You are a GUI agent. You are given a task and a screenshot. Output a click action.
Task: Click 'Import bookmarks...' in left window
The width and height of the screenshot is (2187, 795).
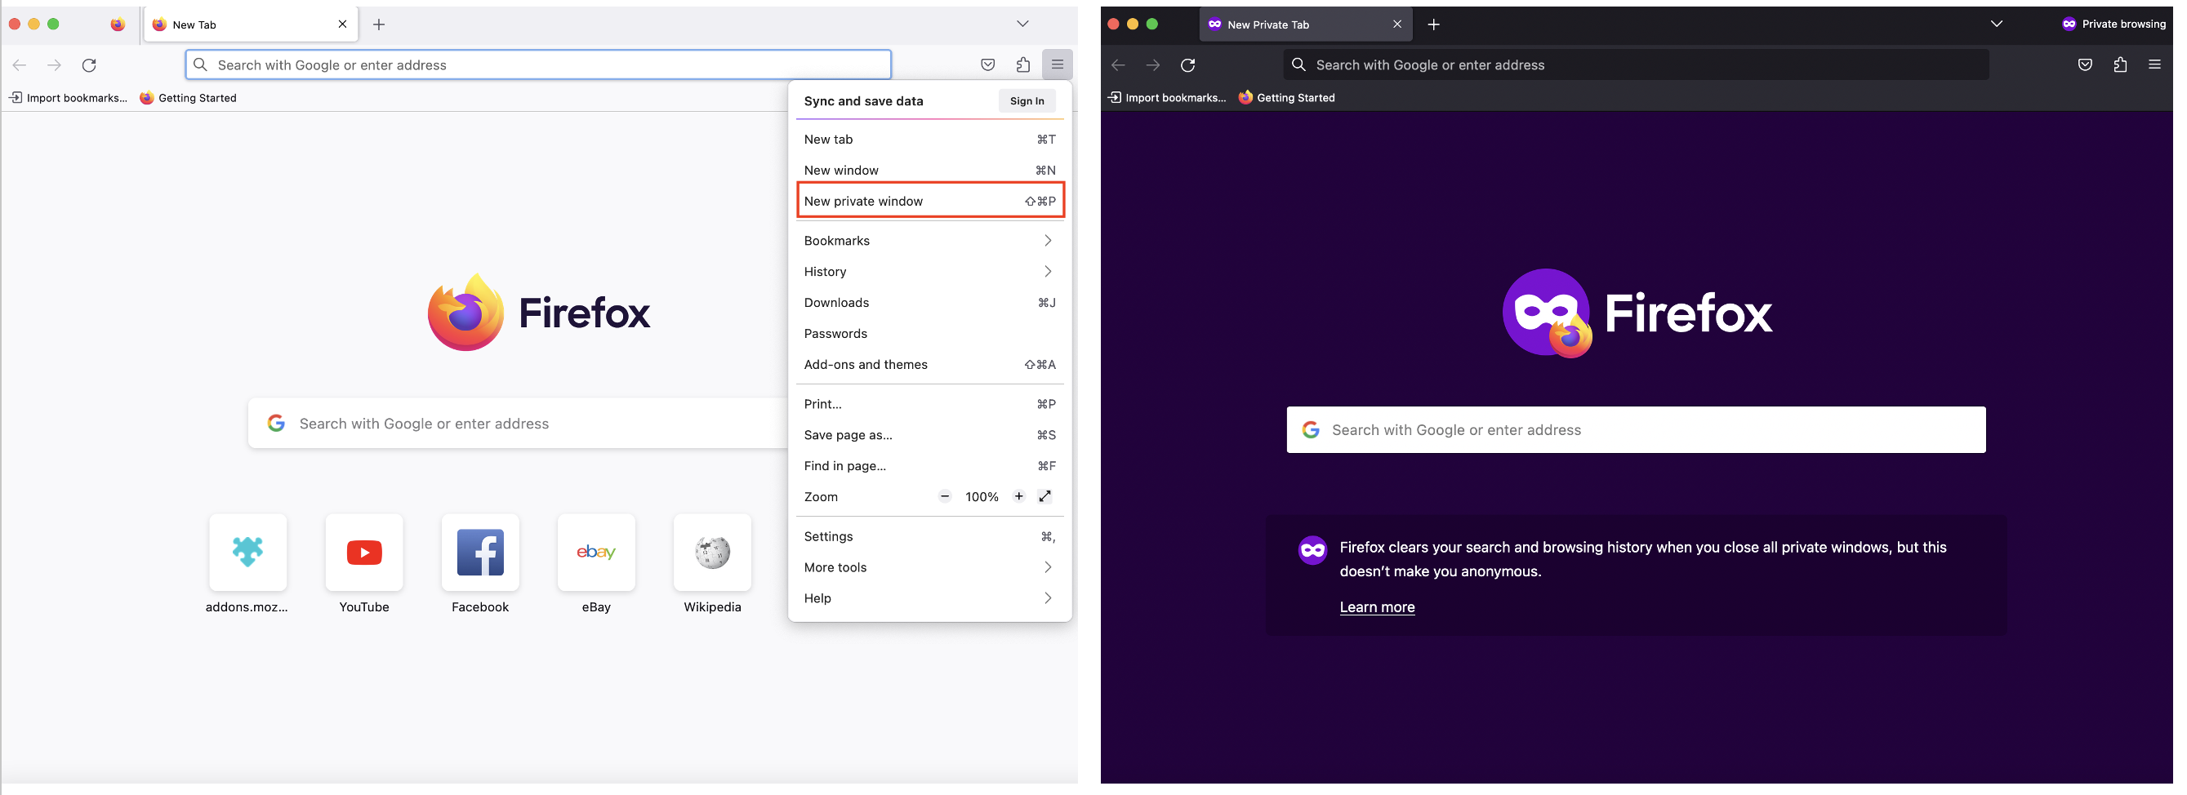[x=68, y=98]
